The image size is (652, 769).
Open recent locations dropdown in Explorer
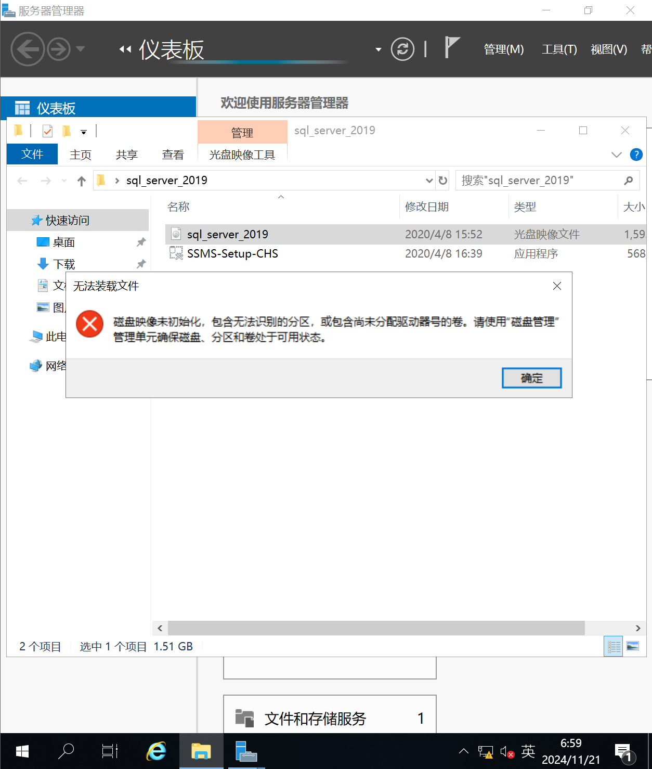(64, 181)
